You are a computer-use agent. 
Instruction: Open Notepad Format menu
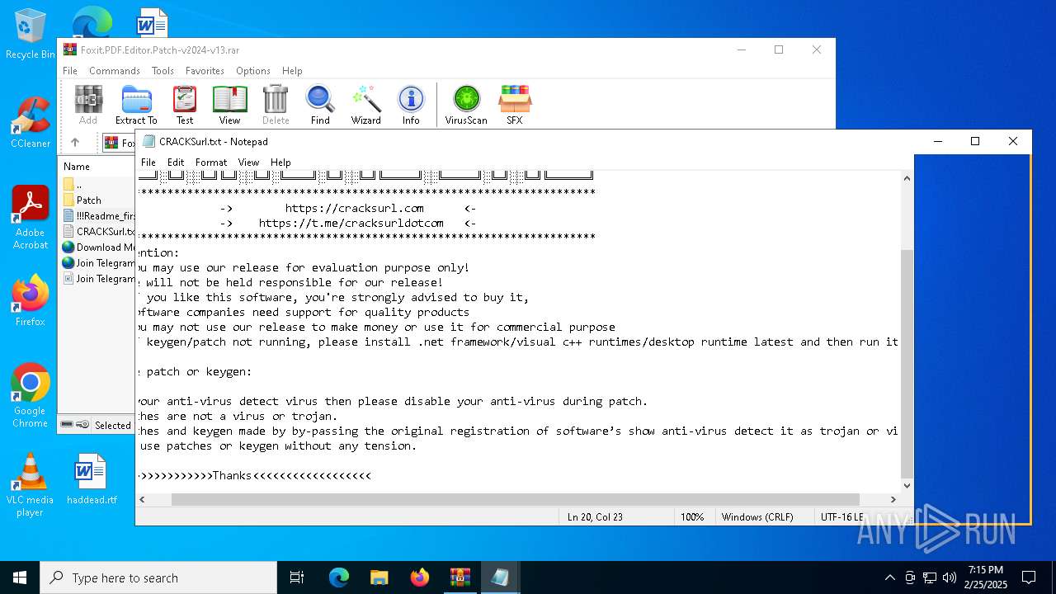pyautogui.click(x=211, y=163)
